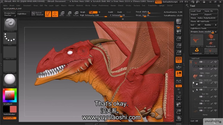Activate Edit mode button
The width and height of the screenshot is (223, 125).
pos(48,14)
